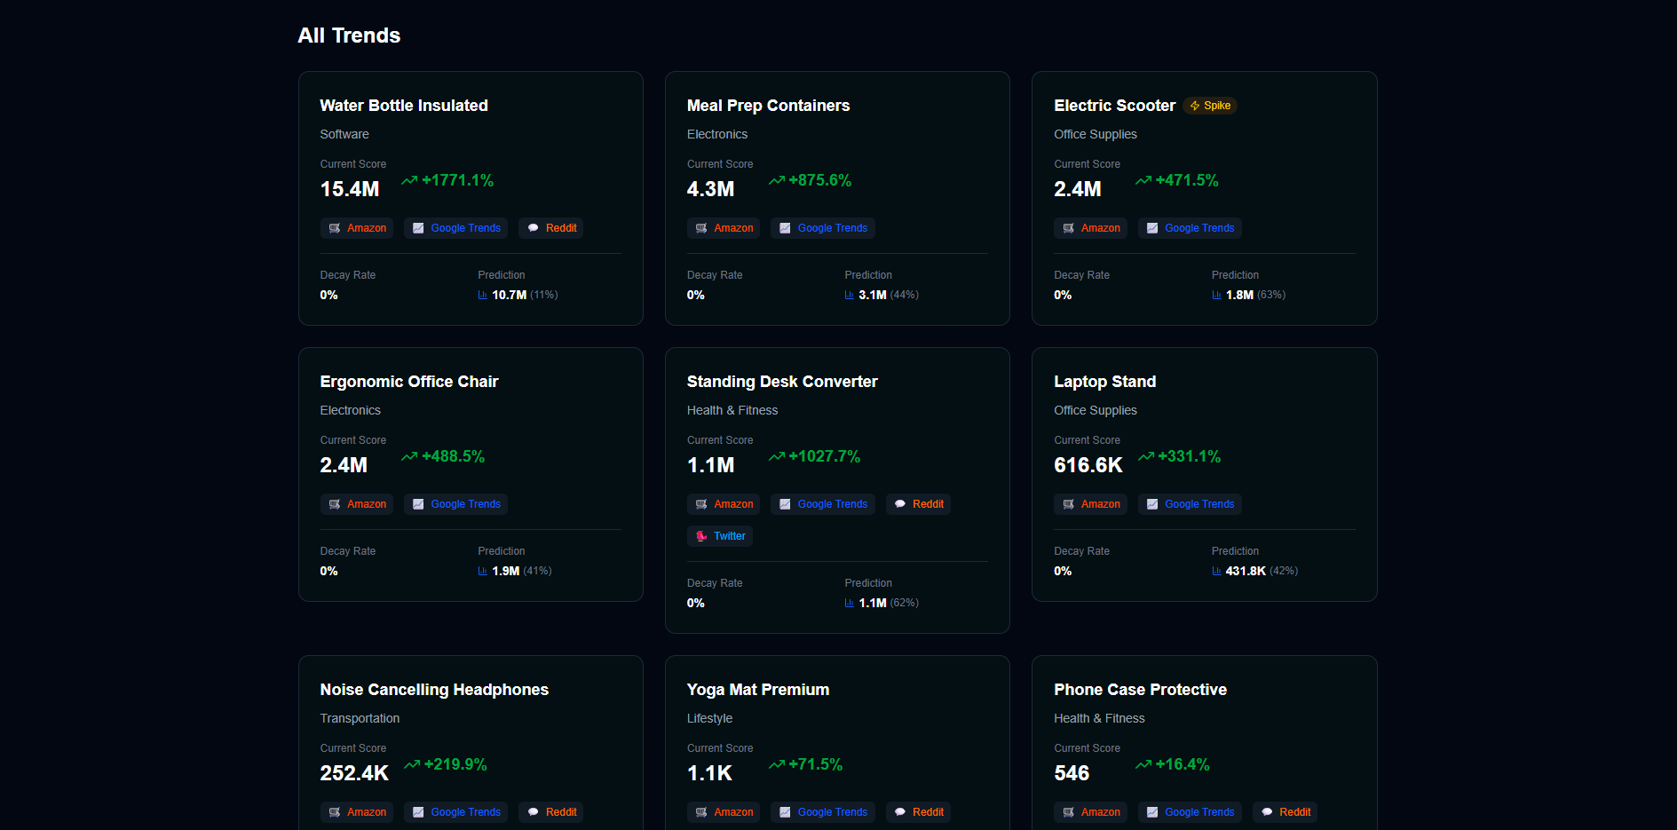Click Google Trends tag on Ergonomic Office Chair card
1677x830 pixels.
tap(455, 504)
